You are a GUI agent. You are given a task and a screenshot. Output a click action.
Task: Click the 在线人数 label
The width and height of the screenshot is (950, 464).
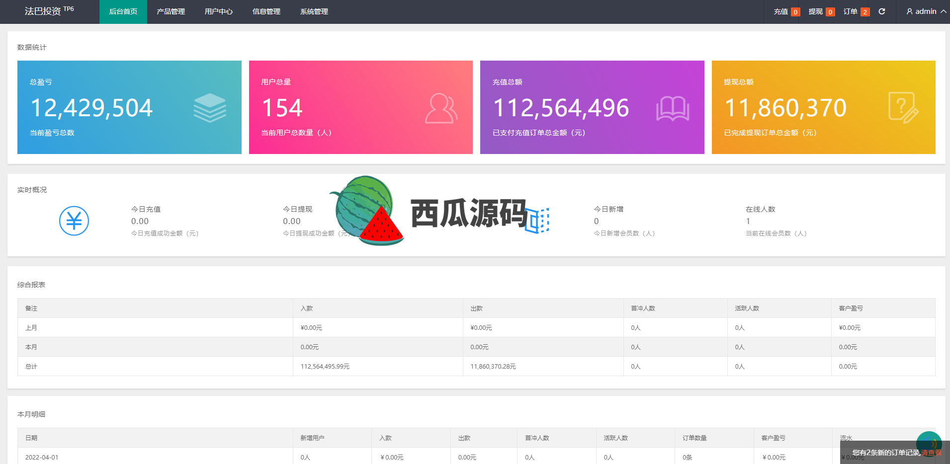click(x=761, y=209)
